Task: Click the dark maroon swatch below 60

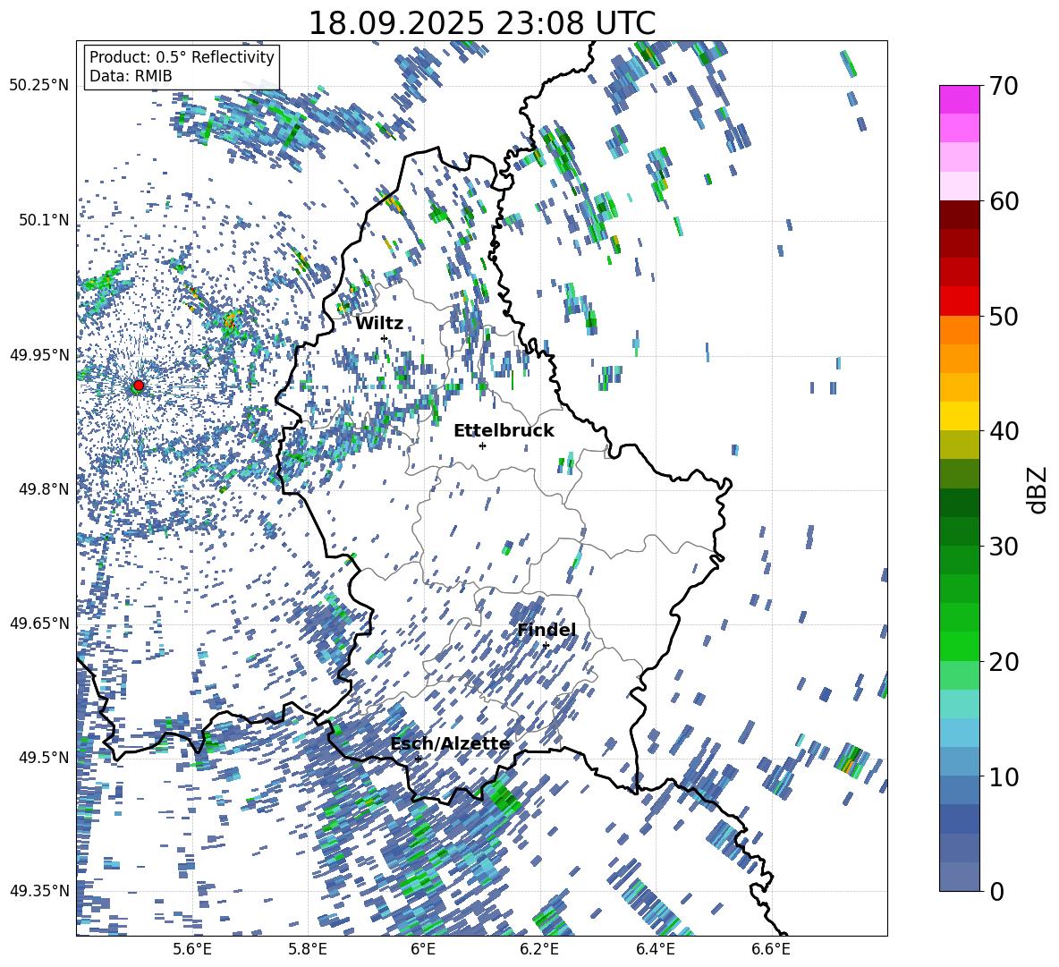Action: click(x=959, y=215)
